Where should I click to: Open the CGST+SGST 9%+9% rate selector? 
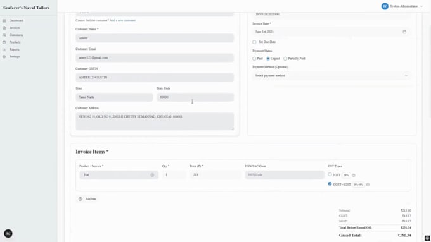(359, 185)
